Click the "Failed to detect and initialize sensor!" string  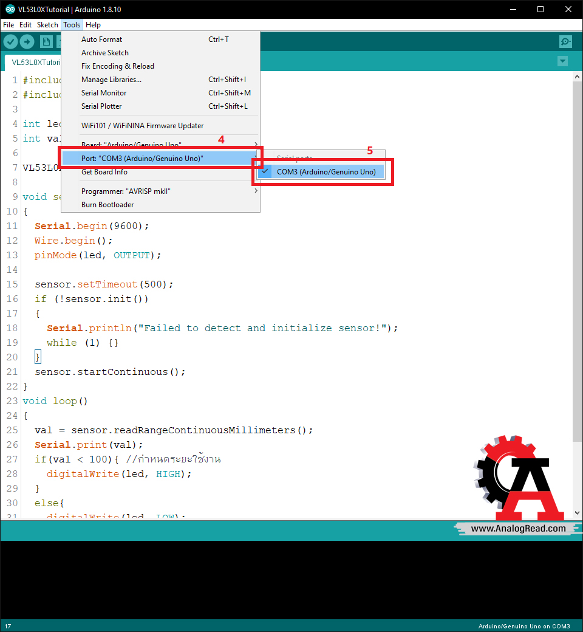click(x=263, y=328)
